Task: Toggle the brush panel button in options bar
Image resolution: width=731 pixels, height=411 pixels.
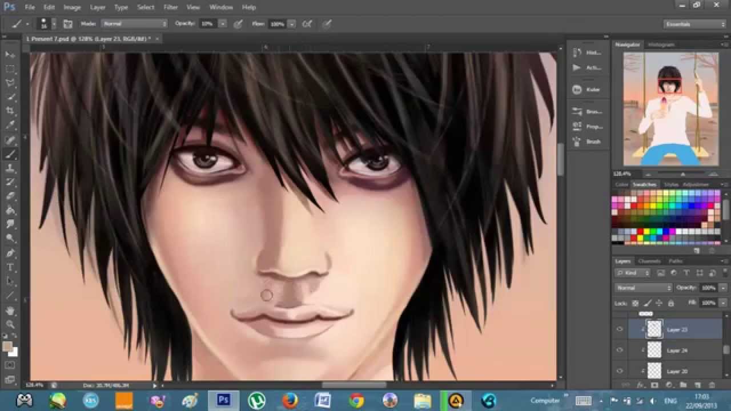Action: [68, 24]
